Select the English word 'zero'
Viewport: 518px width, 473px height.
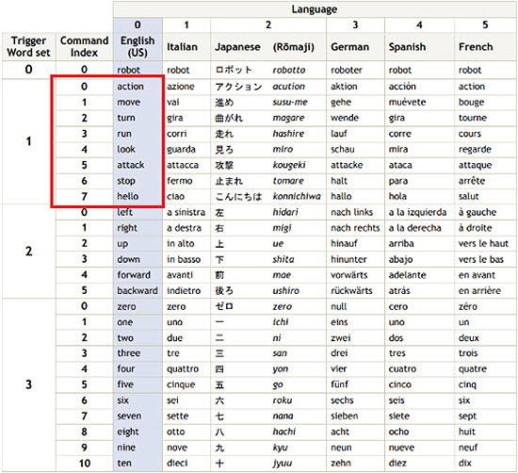(126, 307)
